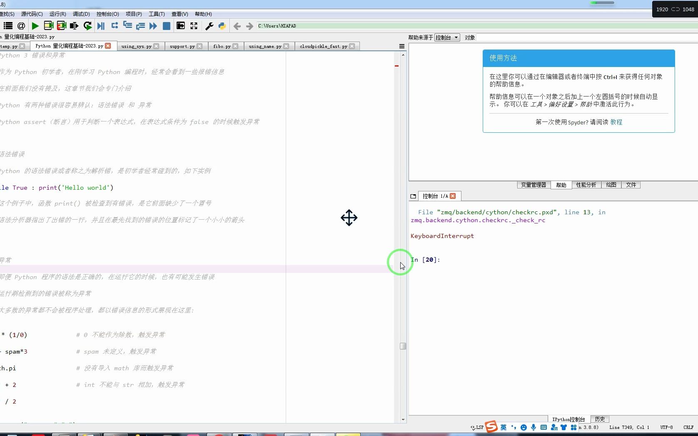Screen dimensions: 698x436
Task: Switch to 历史 tab at bottom
Action: (600, 419)
